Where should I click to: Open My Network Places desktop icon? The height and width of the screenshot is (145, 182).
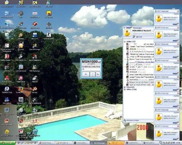tap(7, 25)
